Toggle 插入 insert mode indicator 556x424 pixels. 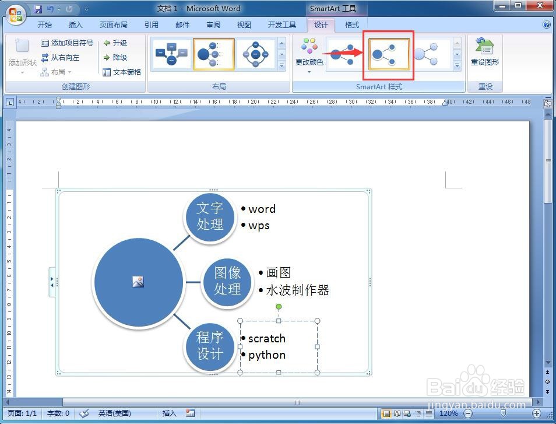click(169, 414)
